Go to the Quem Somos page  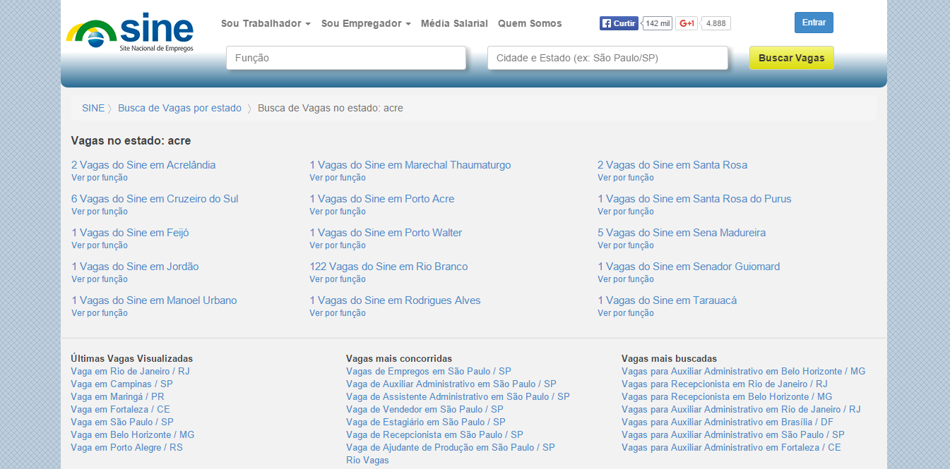click(x=530, y=23)
